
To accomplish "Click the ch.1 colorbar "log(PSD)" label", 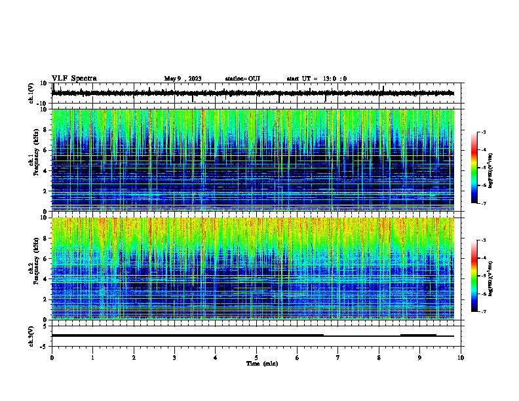I will [x=490, y=171].
